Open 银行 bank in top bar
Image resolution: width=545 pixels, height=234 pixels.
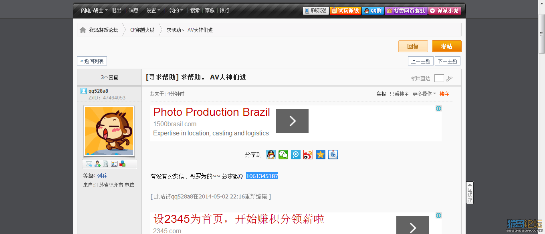point(225,10)
